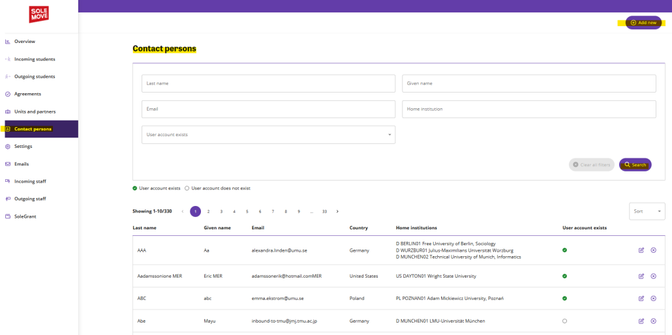This screenshot has height=335, width=672.
Task: Click edit icon for Aadamssonione MER row
Action: click(641, 276)
